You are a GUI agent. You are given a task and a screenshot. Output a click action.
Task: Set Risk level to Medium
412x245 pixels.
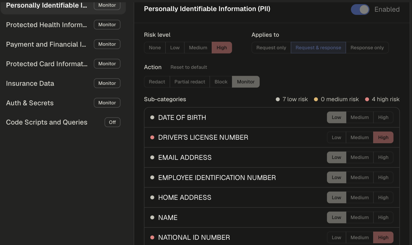198,48
